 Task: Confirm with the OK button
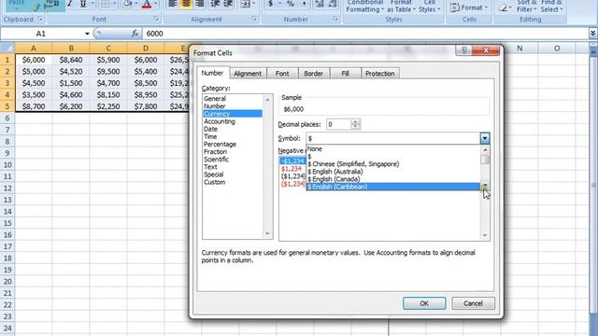pos(424,303)
